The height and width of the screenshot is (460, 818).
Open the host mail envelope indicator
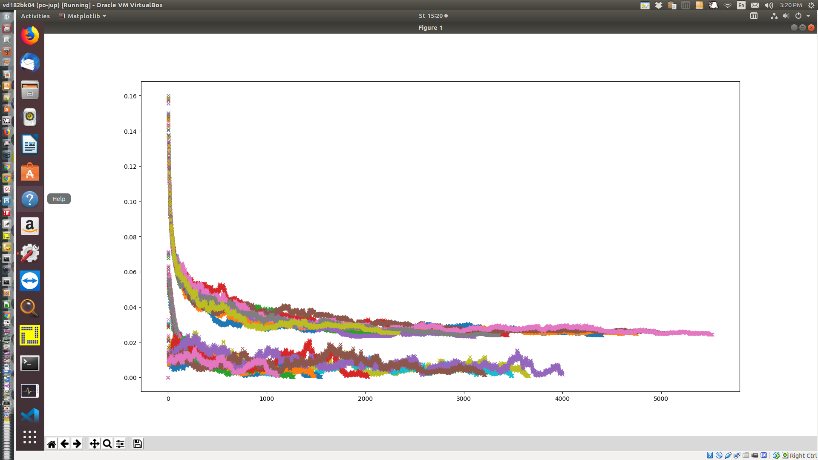(x=755, y=5)
